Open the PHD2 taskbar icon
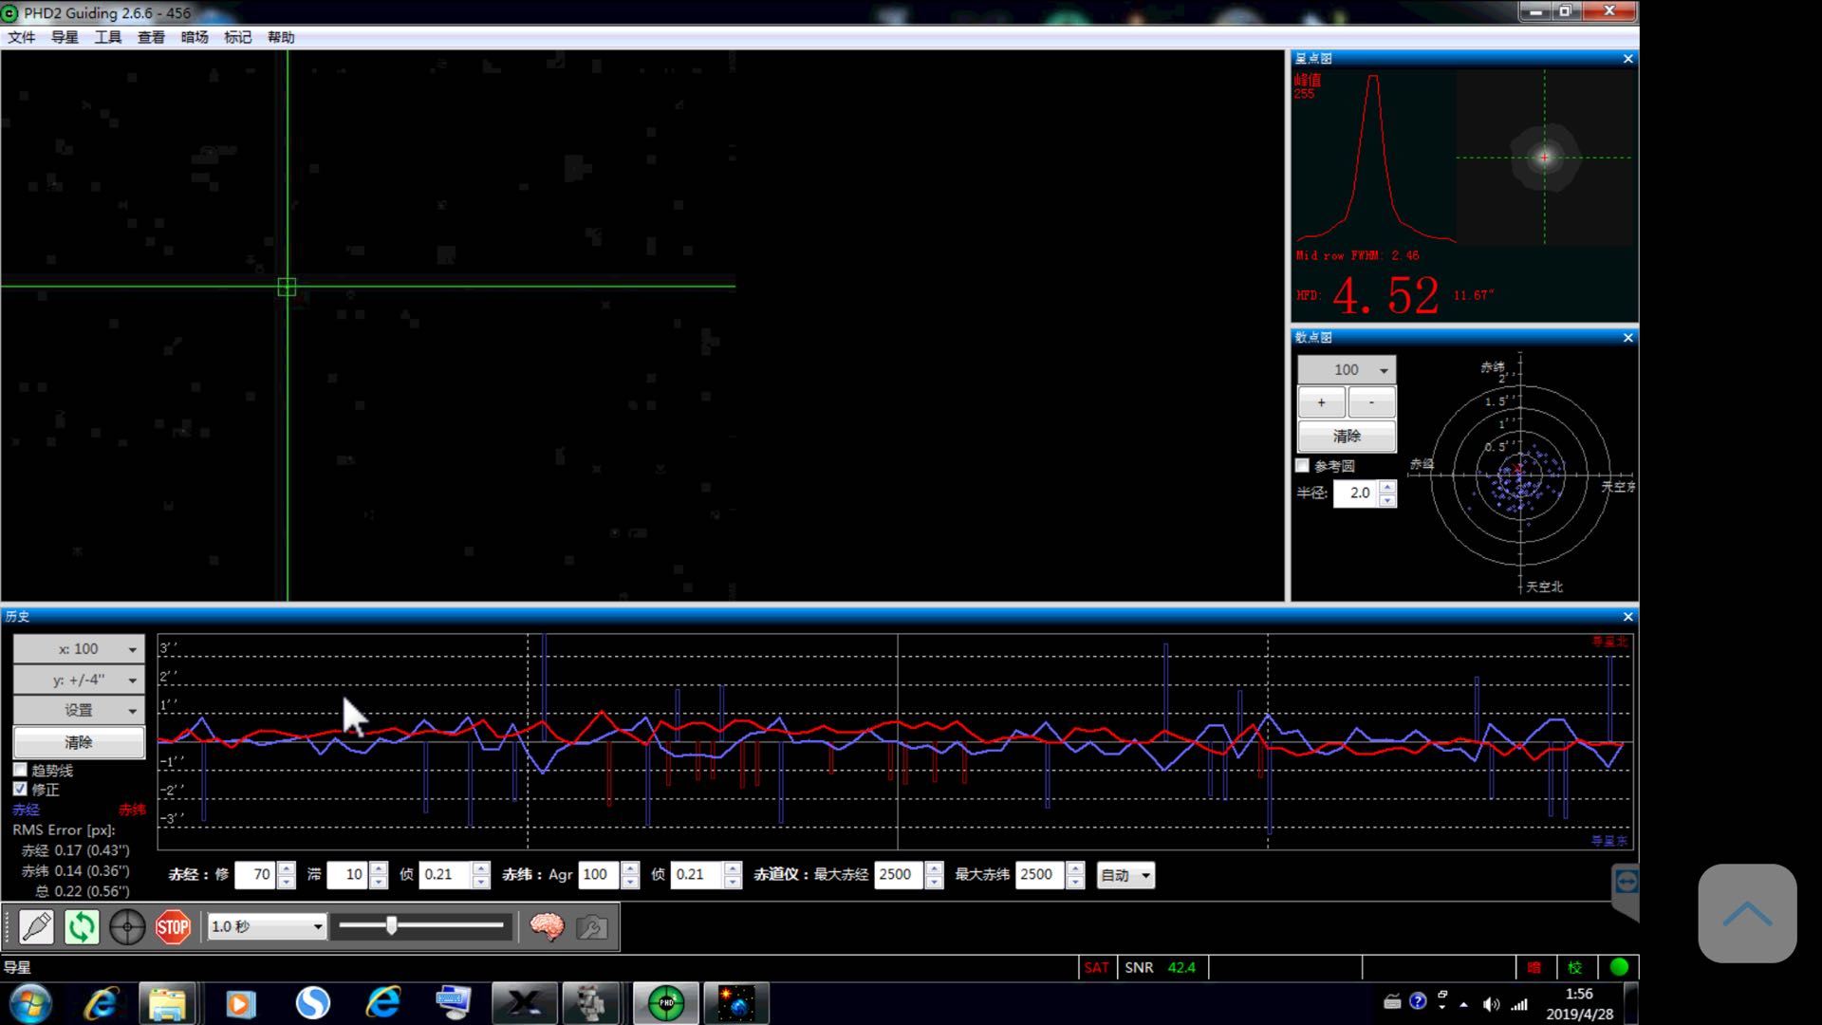This screenshot has width=1822, height=1025. 666,1003
